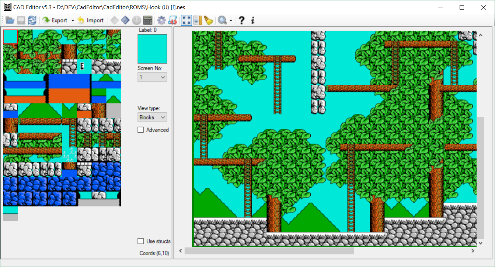Click the Export button
This screenshot has height=267, width=495.
tap(55, 20)
